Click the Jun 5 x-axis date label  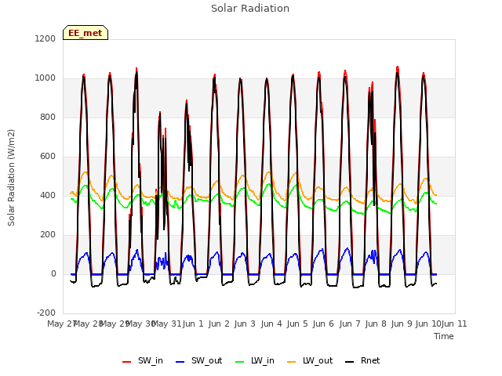tap(297, 324)
